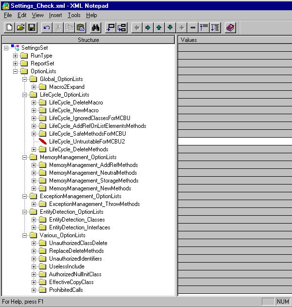Collapse the Various_OptionLists node
This screenshot has width=292, height=307.
[x=24, y=235]
